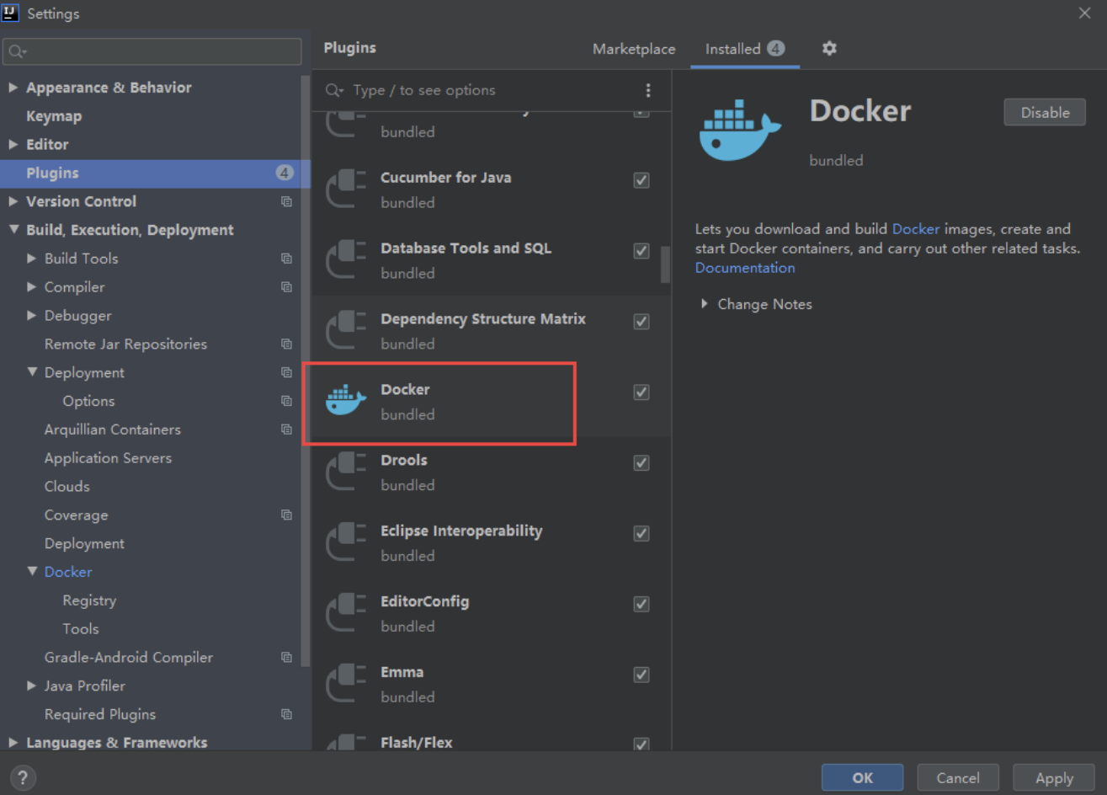Click the large Docker logo in details pane
This screenshot has width=1107, height=795.
coord(740,131)
